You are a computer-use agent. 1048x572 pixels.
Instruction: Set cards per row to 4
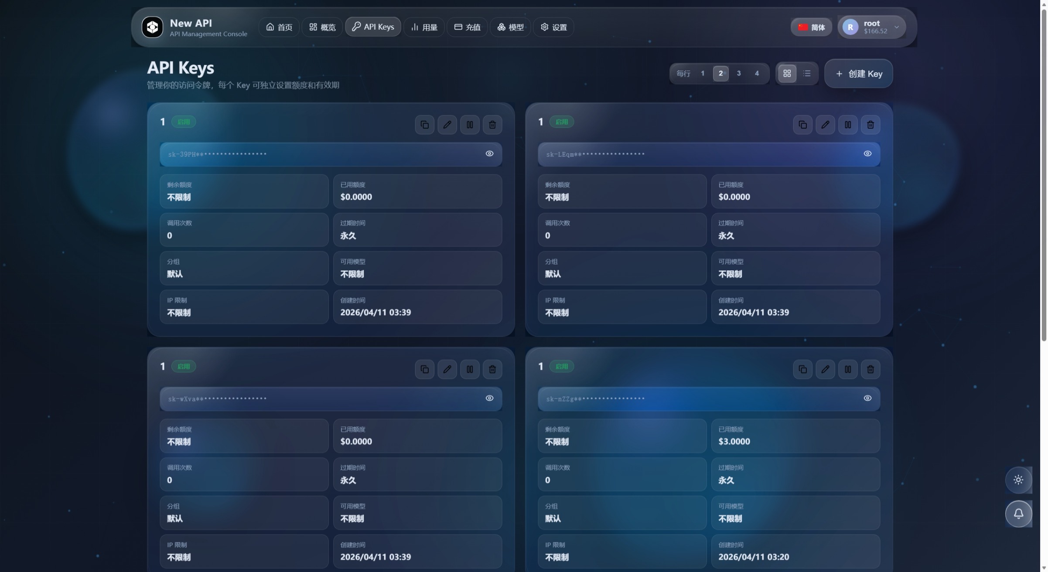pyautogui.click(x=756, y=73)
